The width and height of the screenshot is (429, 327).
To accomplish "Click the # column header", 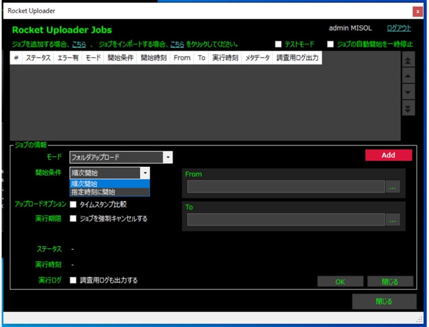I will pos(16,58).
